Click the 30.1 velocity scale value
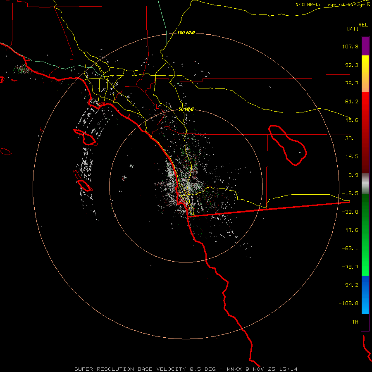Viewport: 372px width, 372px height. [352, 138]
